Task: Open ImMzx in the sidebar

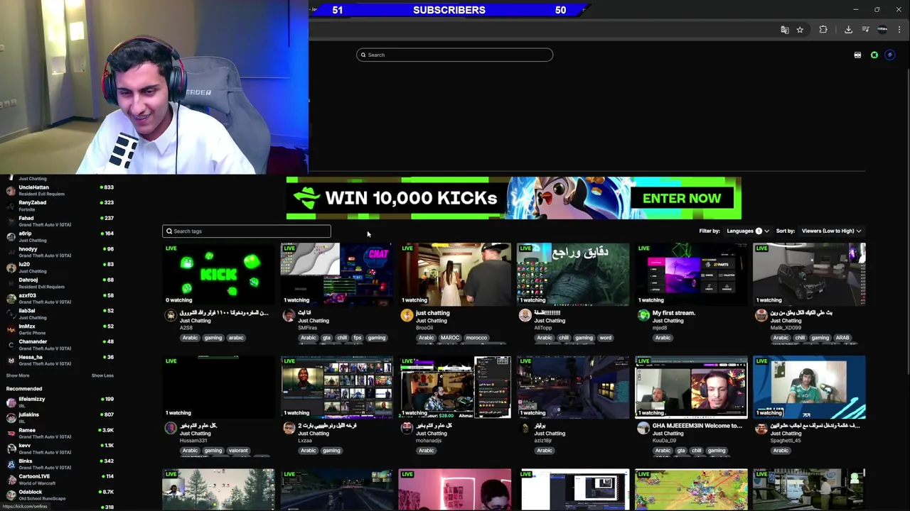Action: click(60, 329)
